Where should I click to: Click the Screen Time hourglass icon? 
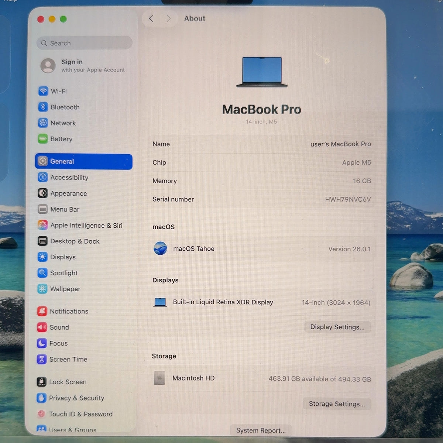point(42,359)
